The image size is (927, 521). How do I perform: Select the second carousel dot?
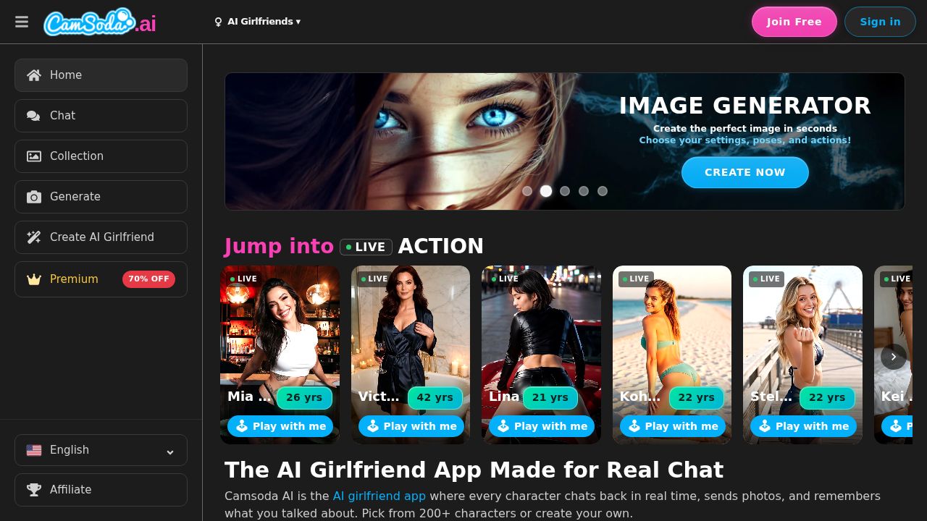click(x=546, y=191)
